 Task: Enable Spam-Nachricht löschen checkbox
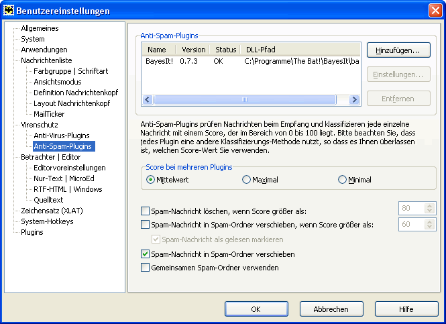coord(145,211)
